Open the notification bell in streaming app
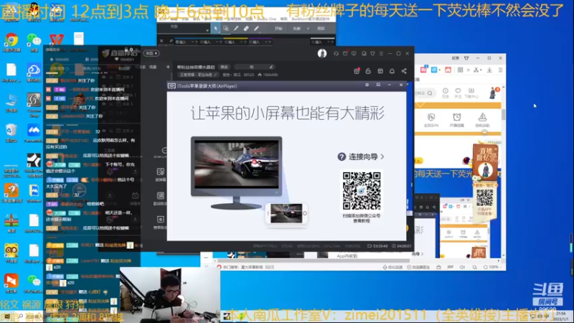The height and width of the screenshot is (323, 574). click(392, 71)
